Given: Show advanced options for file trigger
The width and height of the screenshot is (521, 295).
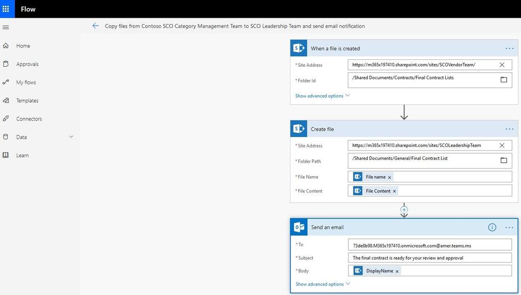Looking at the screenshot, I should tap(322, 96).
